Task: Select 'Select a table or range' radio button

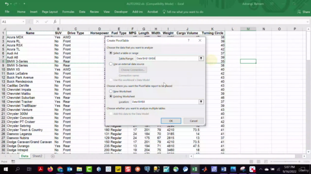Action: tap(111, 53)
